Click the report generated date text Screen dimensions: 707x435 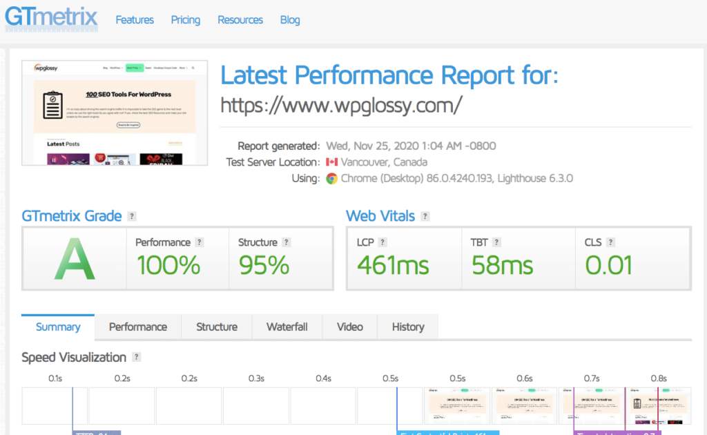[x=411, y=146]
